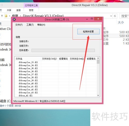This screenshot has height=126, width=129.
Task: Open the 应用程序工具 tab in Explorer
Action: pyautogui.click(x=31, y=5)
